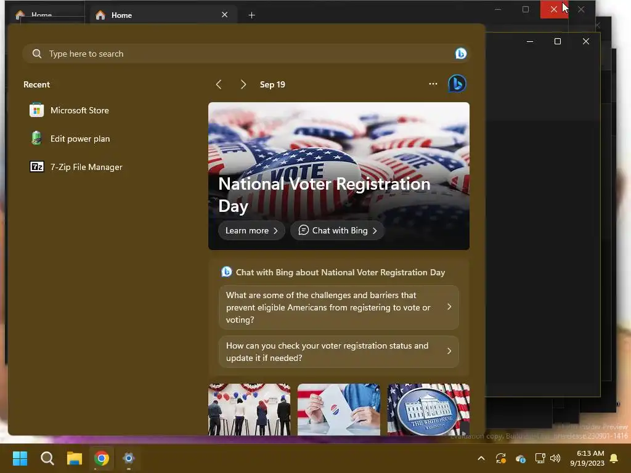The width and height of the screenshot is (631, 473).
Task: Open the Settings gear app on the taskbar
Action: [129, 458]
